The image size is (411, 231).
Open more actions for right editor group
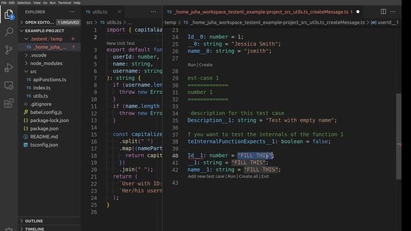(x=392, y=12)
